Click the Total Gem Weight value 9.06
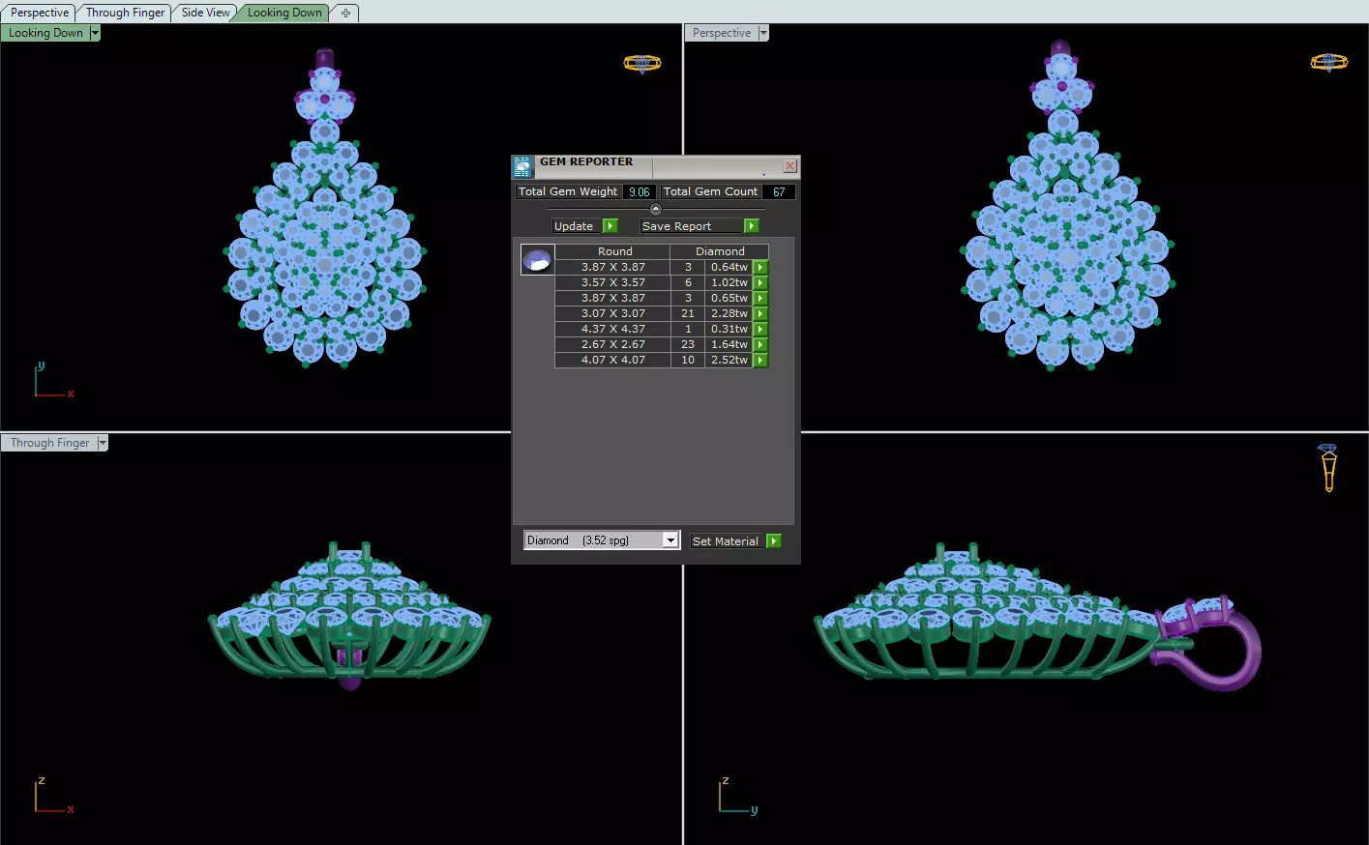Screen dimensions: 1369x845 [x=640, y=192]
